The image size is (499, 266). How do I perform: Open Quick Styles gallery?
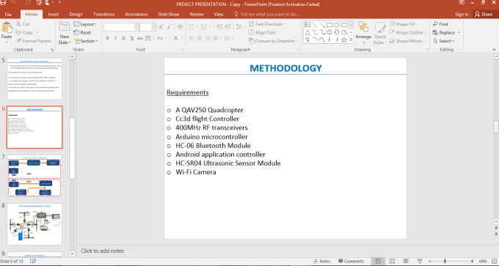point(379,33)
